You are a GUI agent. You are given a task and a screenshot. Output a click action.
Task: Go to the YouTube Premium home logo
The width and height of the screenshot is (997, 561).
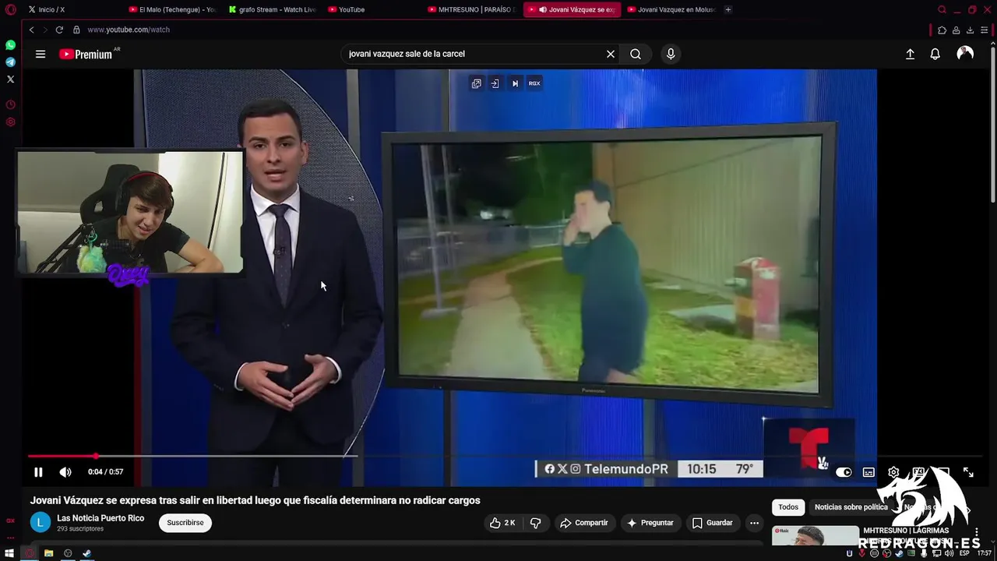[x=86, y=54]
